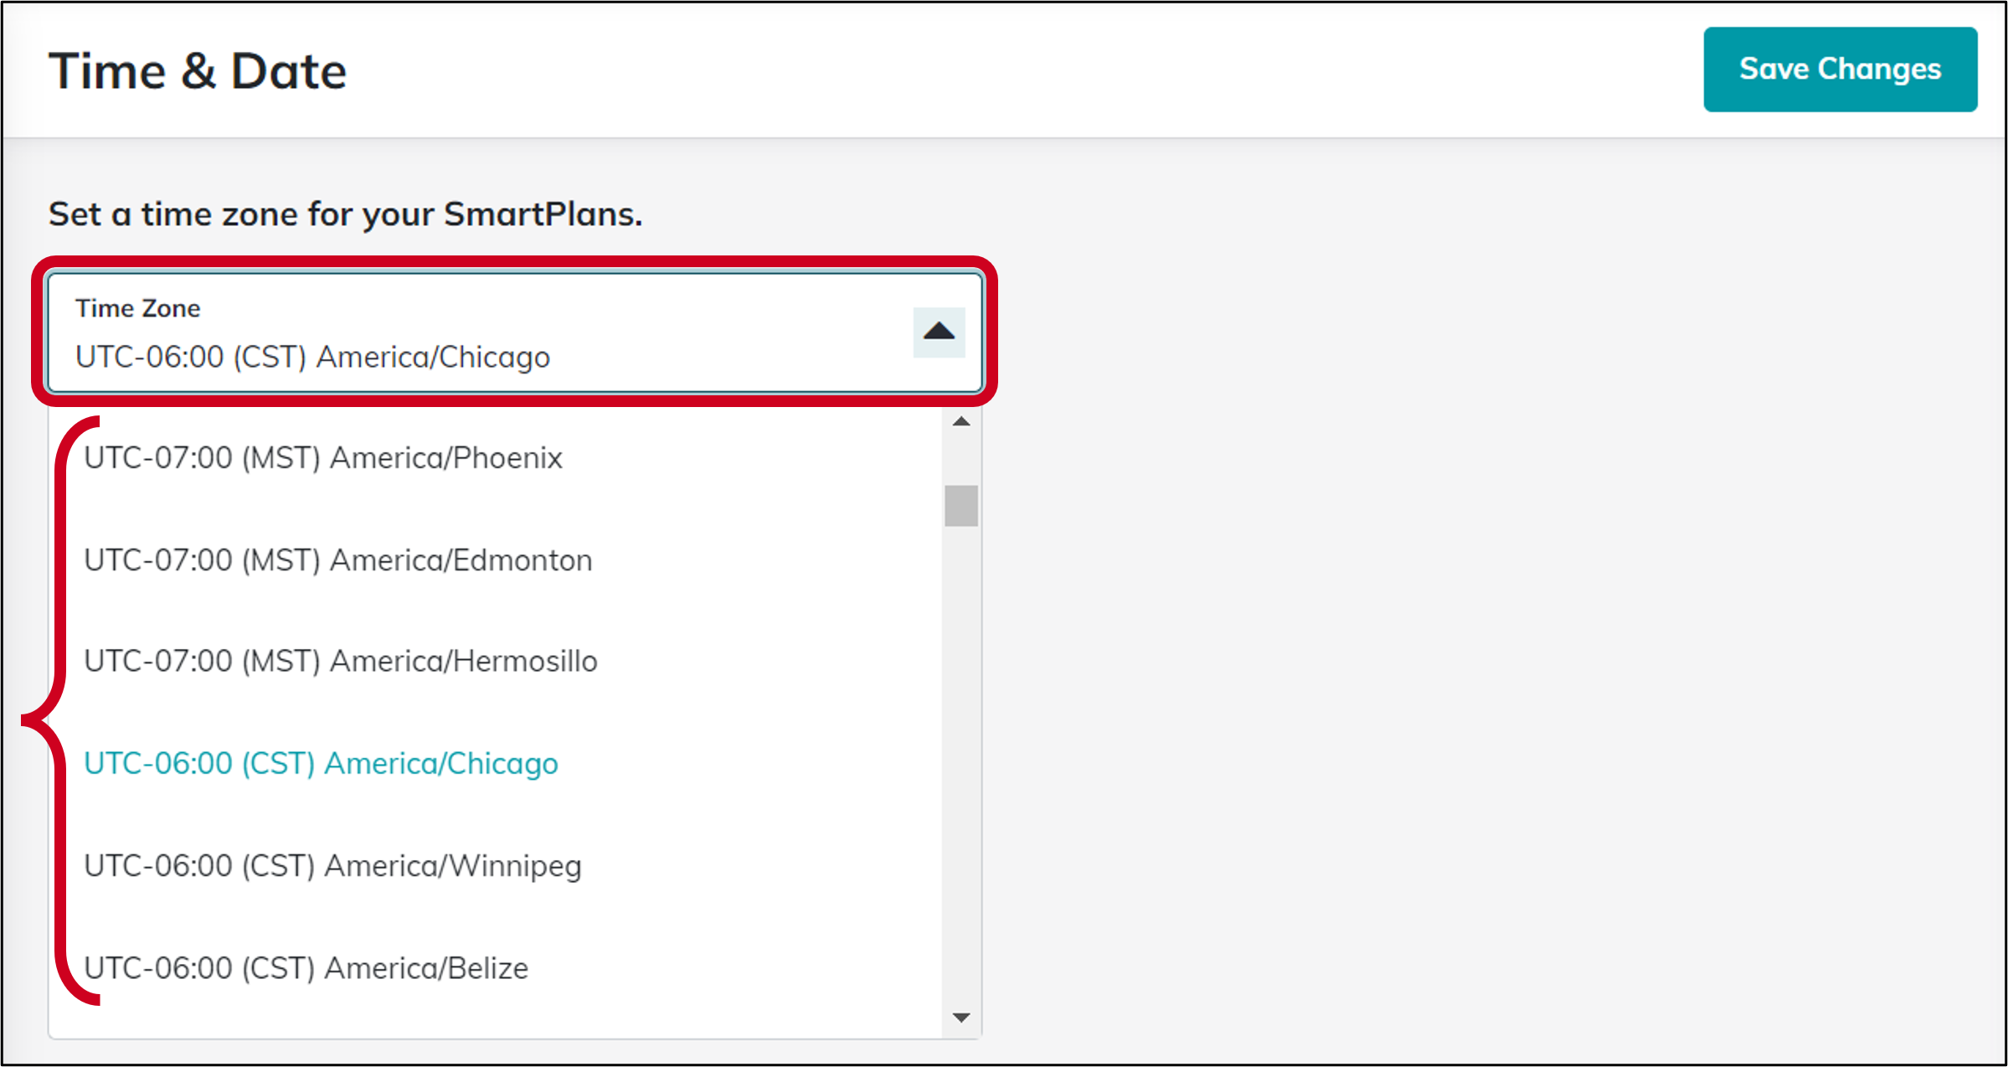Click the SmartPlans time zone instruction text

(x=345, y=214)
